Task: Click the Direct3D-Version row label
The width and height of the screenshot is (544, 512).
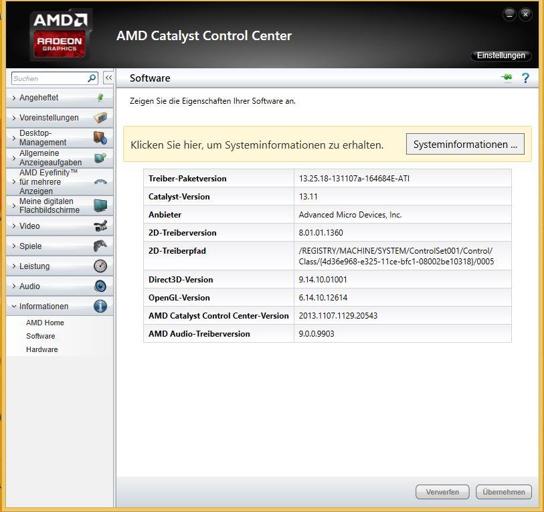Action: coord(181,280)
